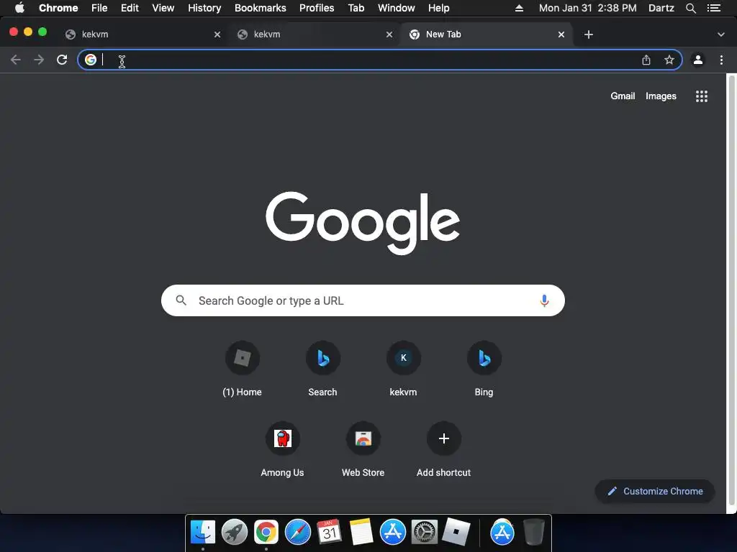Open the Gmail link
The height and width of the screenshot is (552, 737).
(x=623, y=96)
